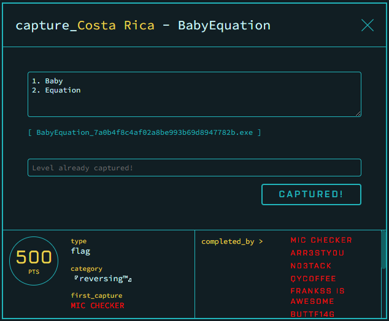The height and width of the screenshot is (321, 389).
Task: Click the 500 PTS score circle
Action: tap(34, 261)
